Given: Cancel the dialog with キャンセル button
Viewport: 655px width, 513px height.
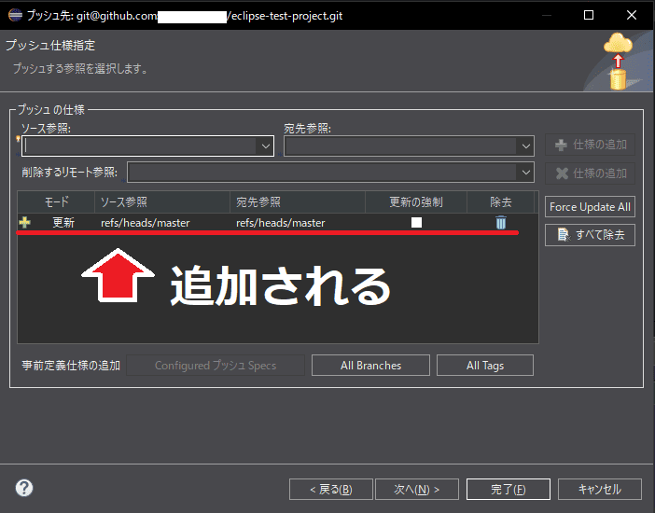Looking at the screenshot, I should (x=599, y=489).
